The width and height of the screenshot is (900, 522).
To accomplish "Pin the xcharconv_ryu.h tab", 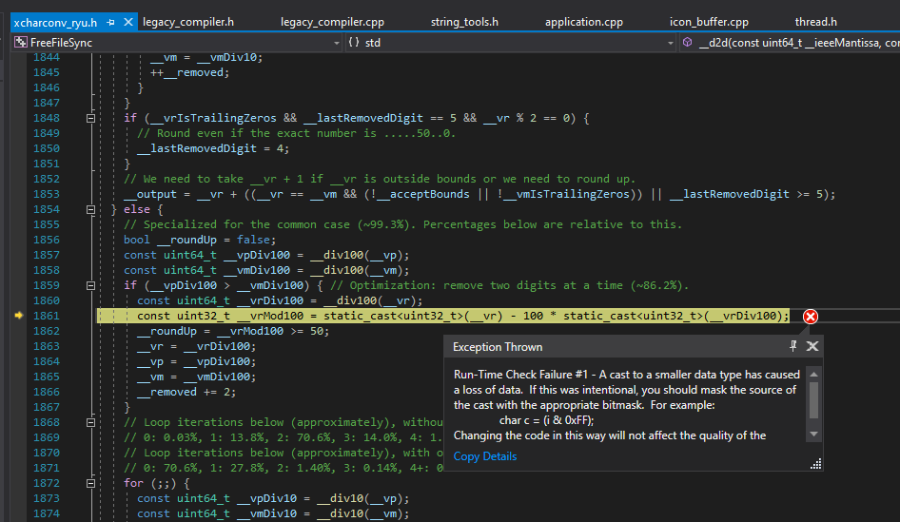I will point(110,23).
